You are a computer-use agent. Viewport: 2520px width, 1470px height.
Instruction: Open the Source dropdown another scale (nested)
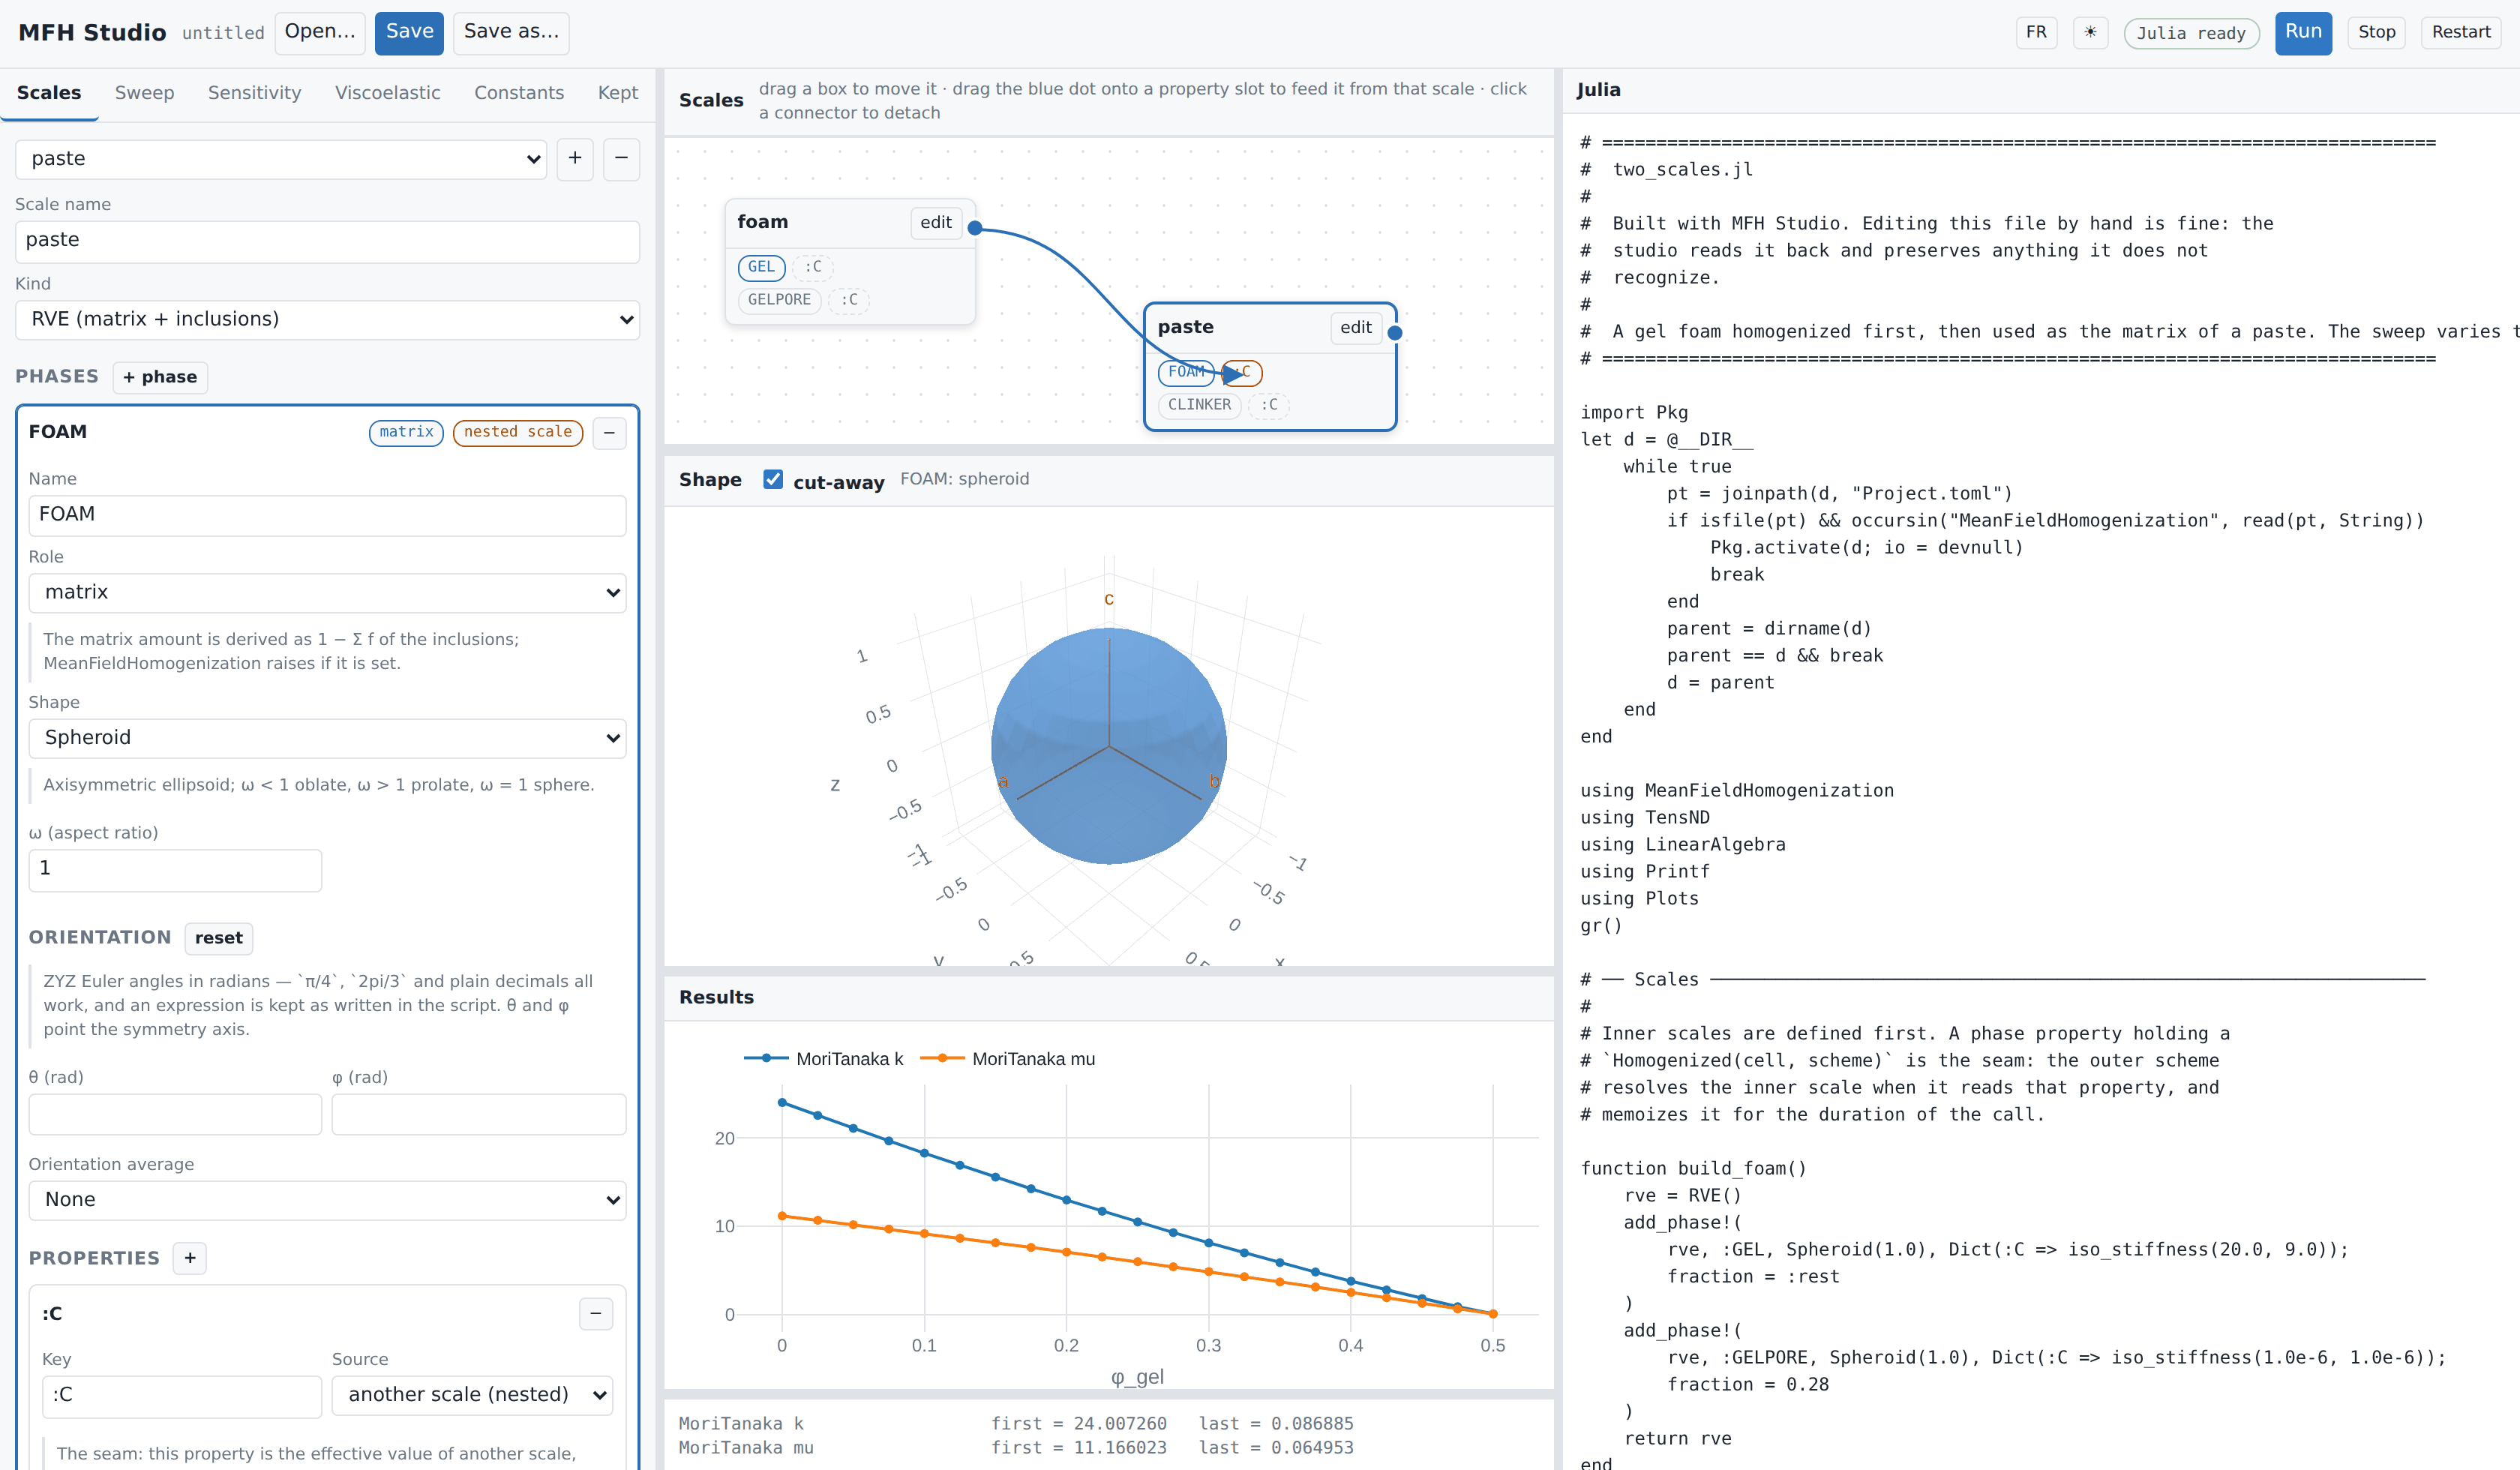[472, 1395]
